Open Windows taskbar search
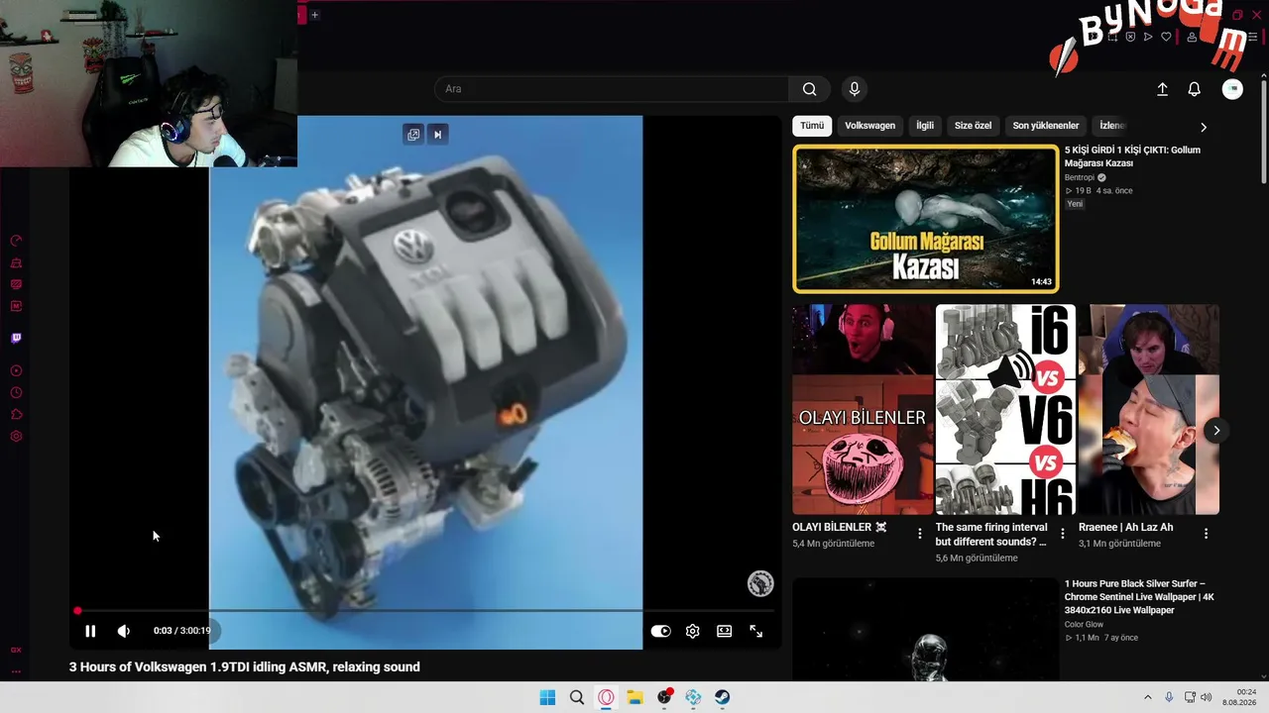 [x=577, y=697]
